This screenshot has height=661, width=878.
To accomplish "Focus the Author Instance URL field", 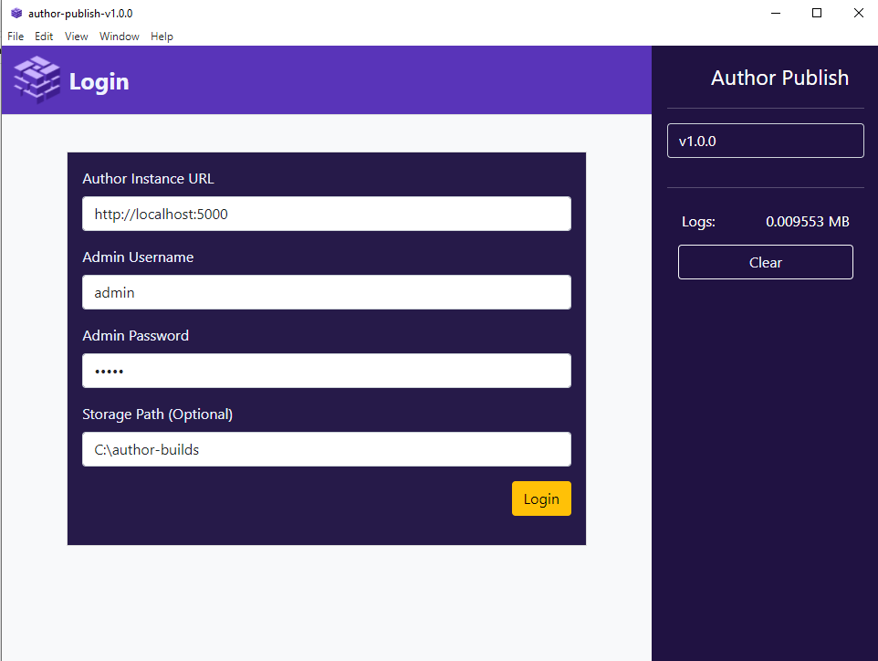I will click(327, 214).
